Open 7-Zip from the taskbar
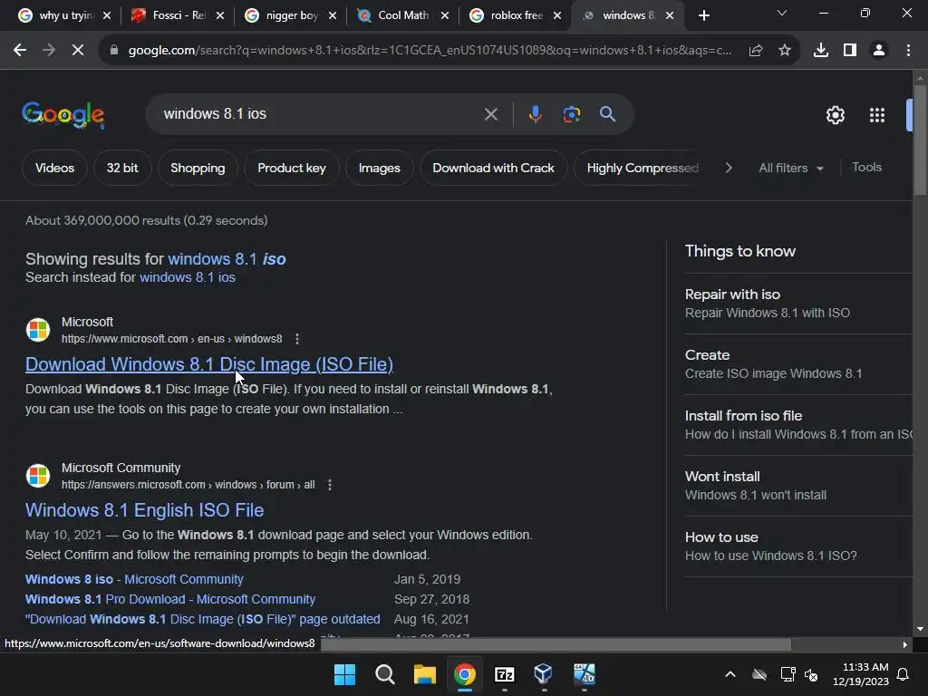The height and width of the screenshot is (696, 928). [504, 674]
